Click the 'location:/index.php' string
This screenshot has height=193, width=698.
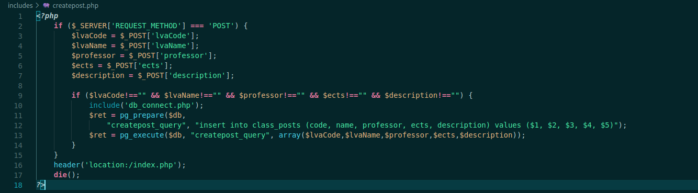point(133,165)
